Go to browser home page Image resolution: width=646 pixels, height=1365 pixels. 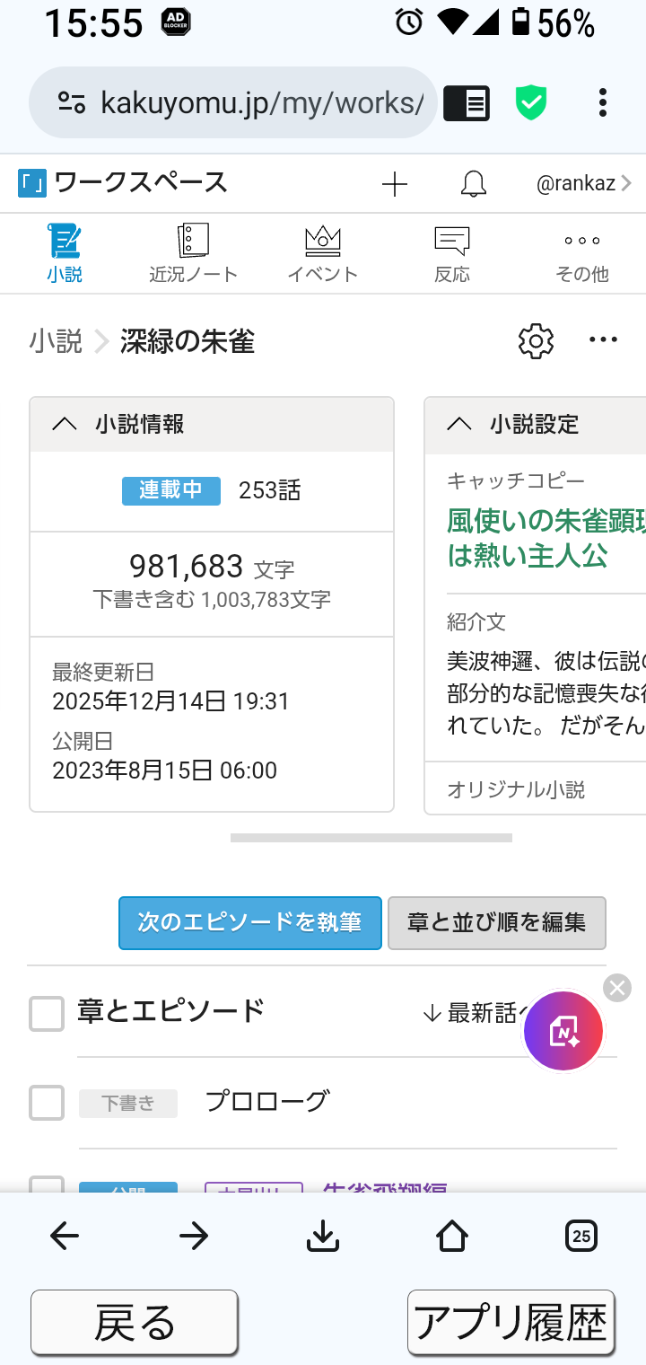[x=452, y=1237]
